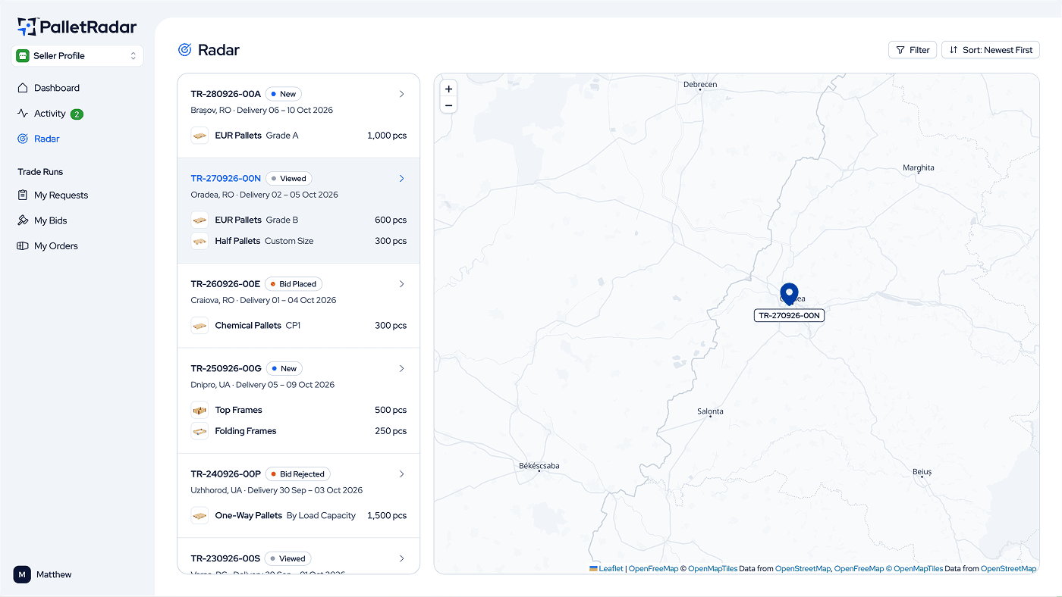The width and height of the screenshot is (1062, 597).
Task: Click Folding Frames thumbnail icon
Action: 200,431
